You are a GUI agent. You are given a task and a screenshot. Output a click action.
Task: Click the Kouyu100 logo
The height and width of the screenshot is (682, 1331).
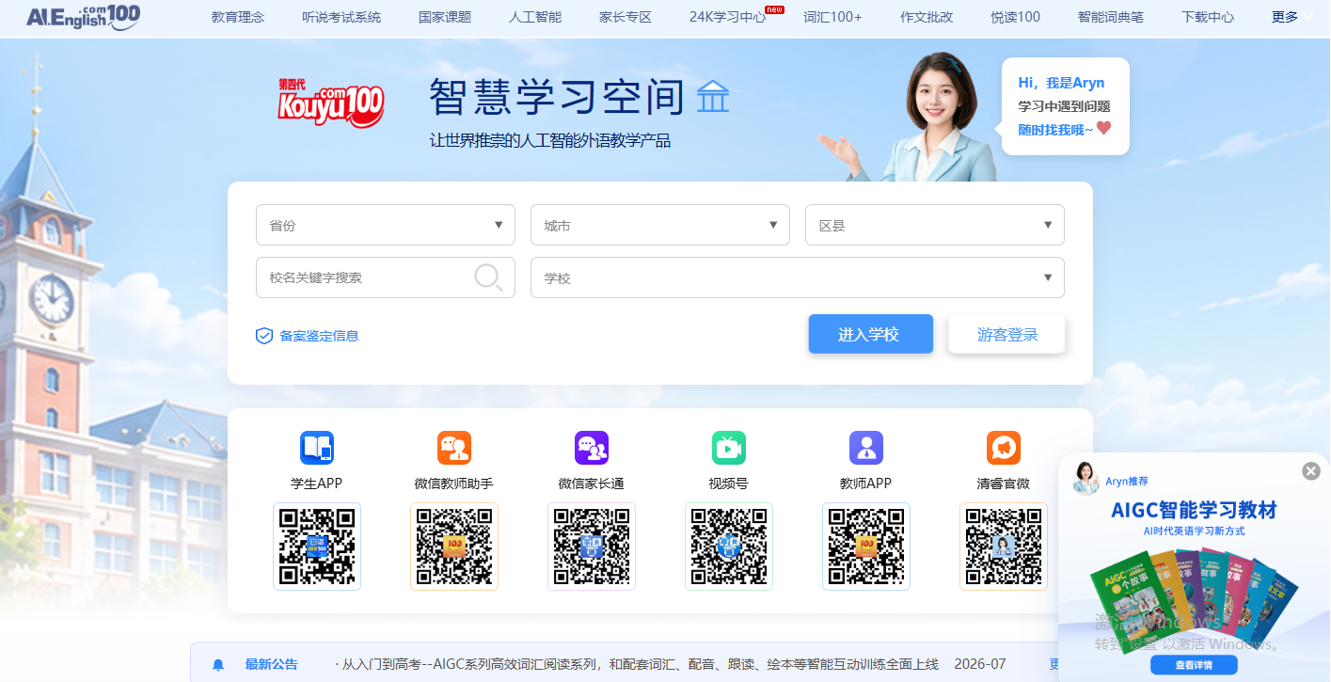point(331,103)
